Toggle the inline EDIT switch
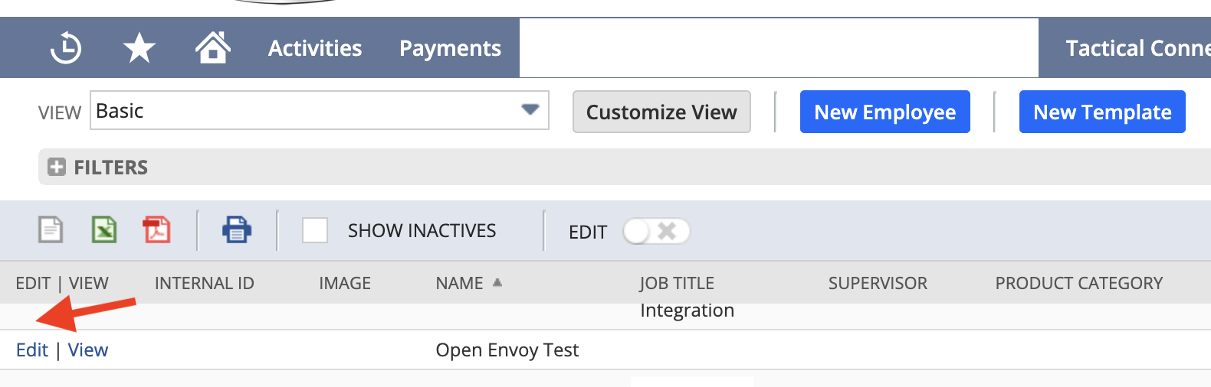1211x387 pixels. 656,231
